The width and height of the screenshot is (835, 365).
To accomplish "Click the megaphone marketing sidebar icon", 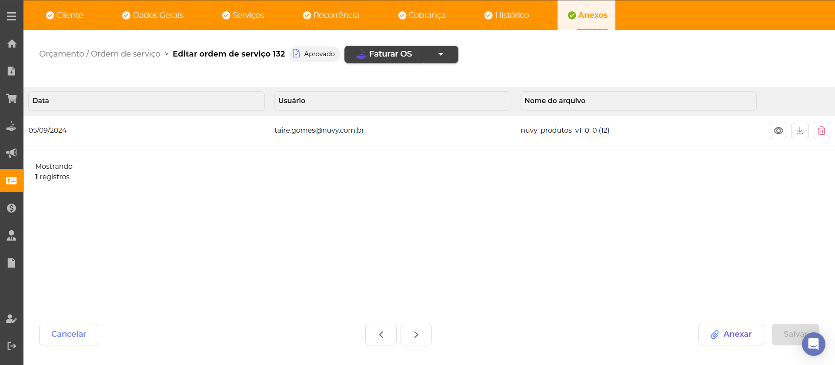I will pyautogui.click(x=12, y=153).
